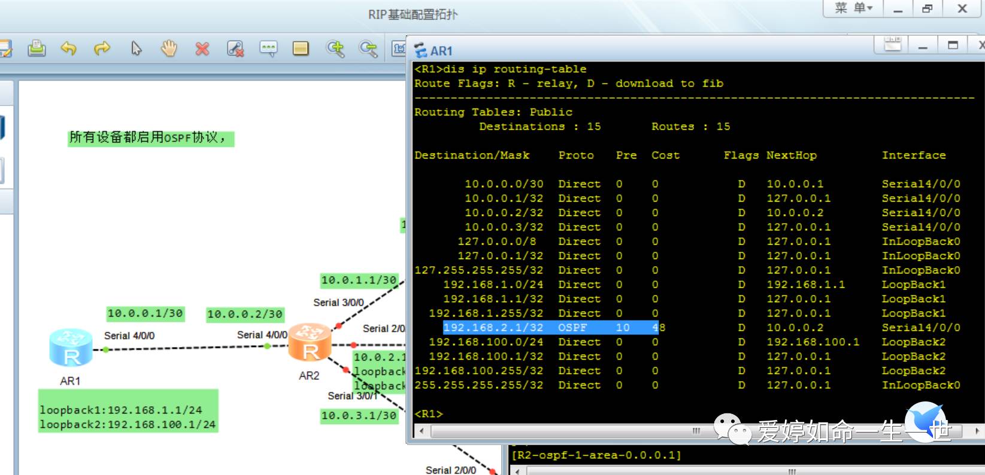Click the loopback2:192.168.100.1/24 note line
The image size is (985, 475).
pyautogui.click(x=128, y=425)
